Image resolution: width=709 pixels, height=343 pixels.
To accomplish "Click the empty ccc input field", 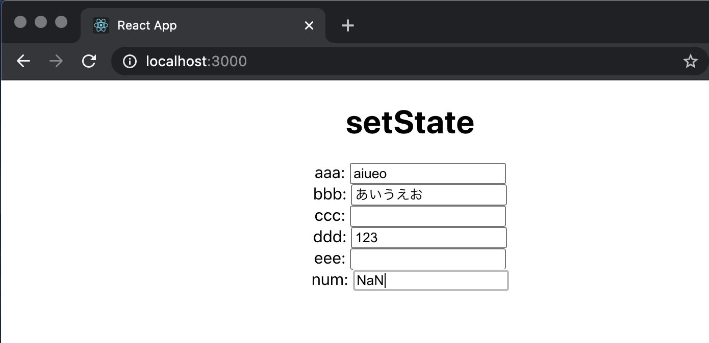I will coord(427,216).
